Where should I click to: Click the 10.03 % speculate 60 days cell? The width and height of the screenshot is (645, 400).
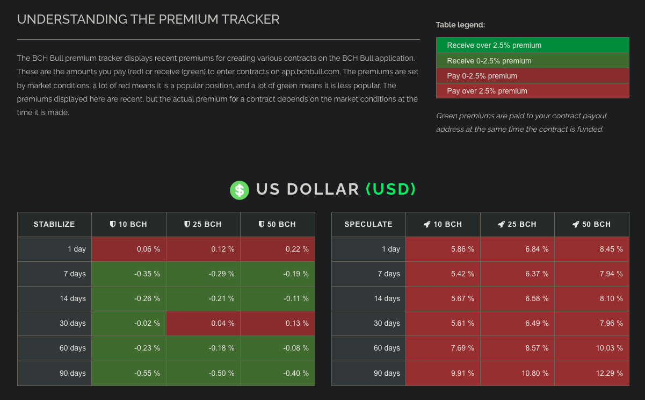point(592,348)
